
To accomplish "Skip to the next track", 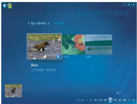I will point(115,100).
